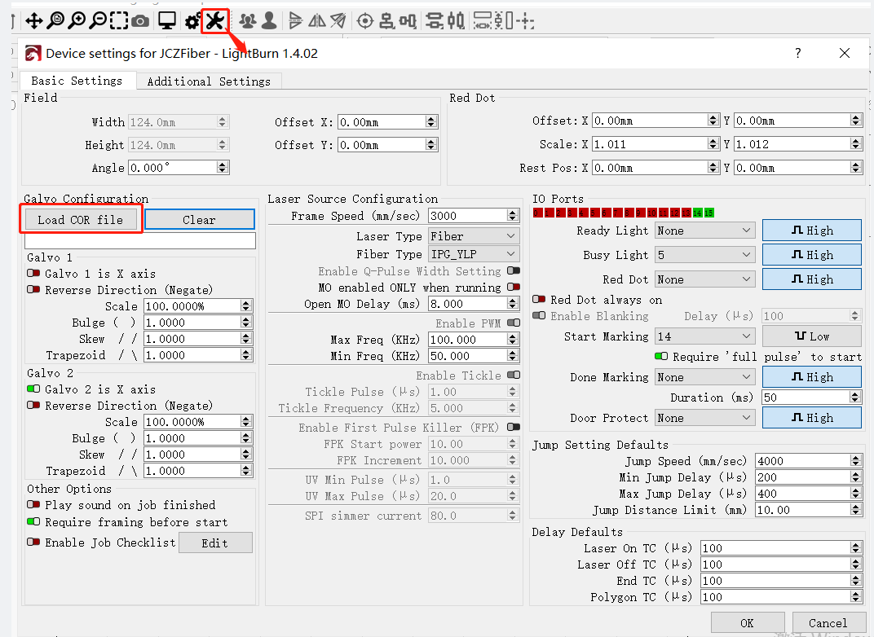Click the Group objects icon
The image size is (874, 637).
pos(248,21)
